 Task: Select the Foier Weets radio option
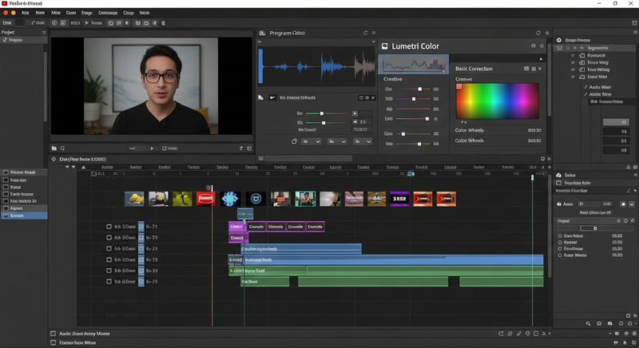(560, 255)
